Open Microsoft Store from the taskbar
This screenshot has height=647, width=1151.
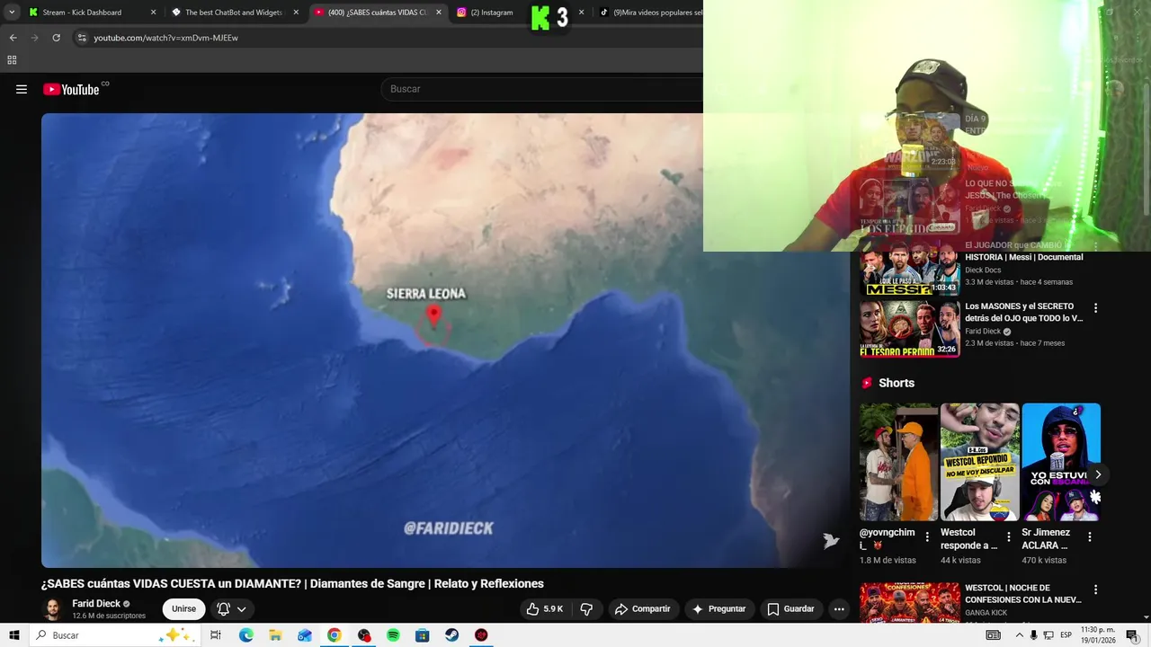[x=422, y=635]
